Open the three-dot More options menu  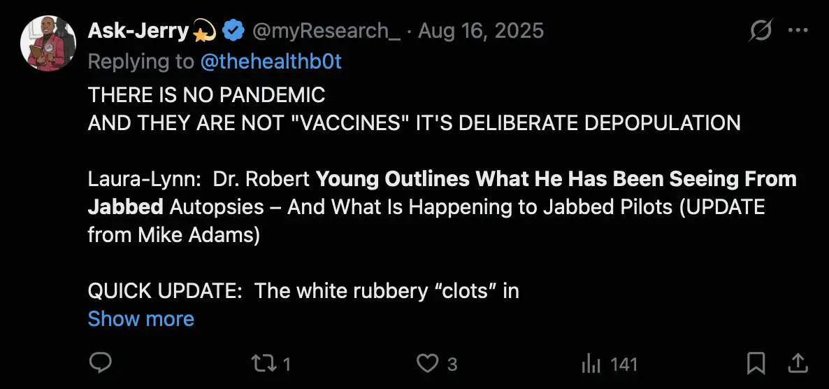(x=798, y=31)
